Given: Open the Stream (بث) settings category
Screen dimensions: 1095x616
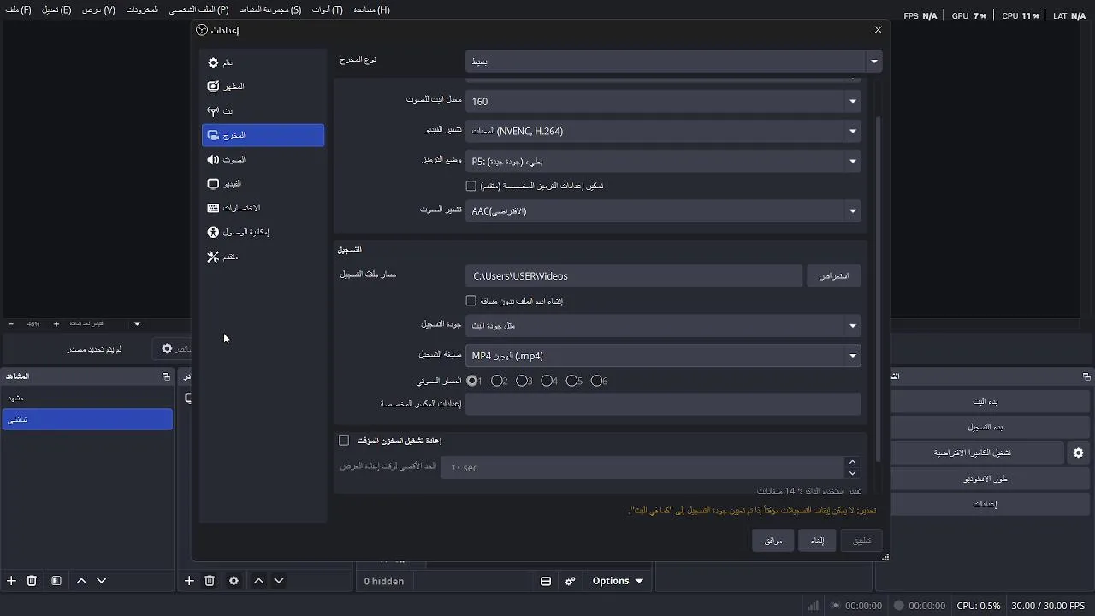Looking at the screenshot, I should tap(263, 111).
